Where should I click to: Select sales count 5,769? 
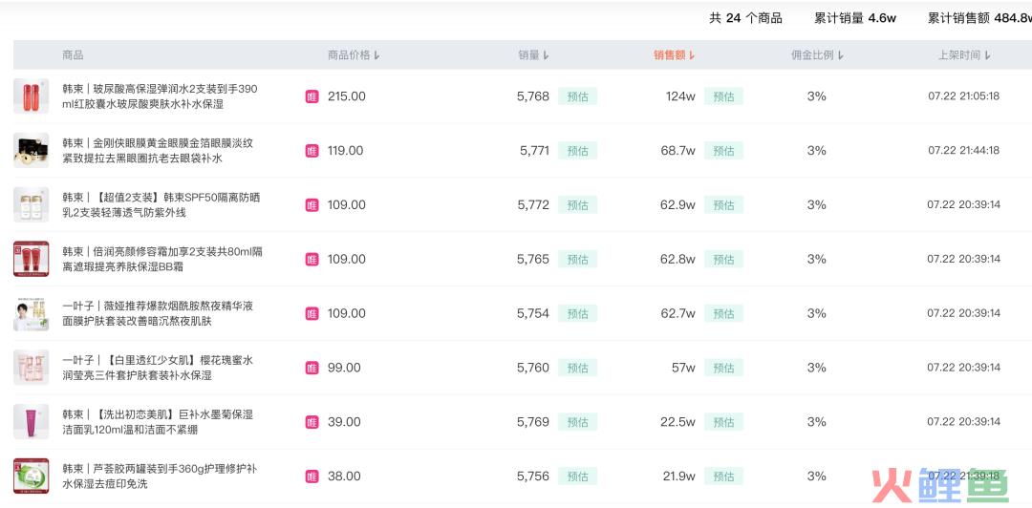[533, 422]
